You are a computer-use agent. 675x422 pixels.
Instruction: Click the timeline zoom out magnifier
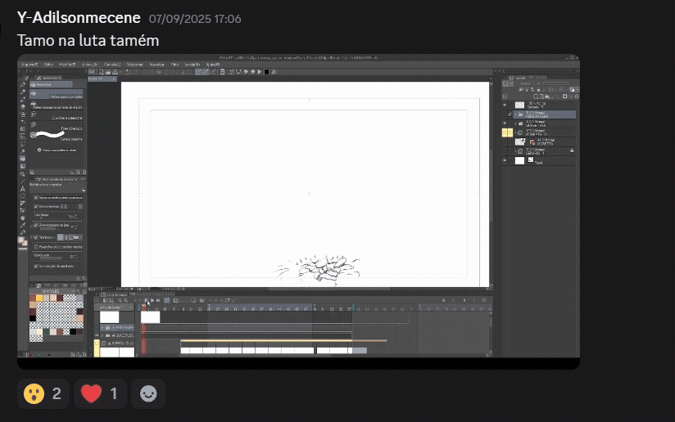[120, 300]
